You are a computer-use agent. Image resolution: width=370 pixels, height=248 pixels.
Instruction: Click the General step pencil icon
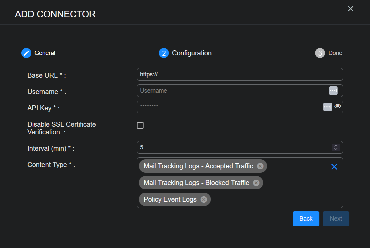pyautogui.click(x=26, y=53)
